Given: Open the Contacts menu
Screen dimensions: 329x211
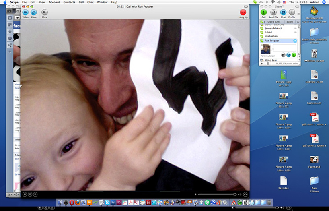Looking at the screenshot, I should (69, 2).
